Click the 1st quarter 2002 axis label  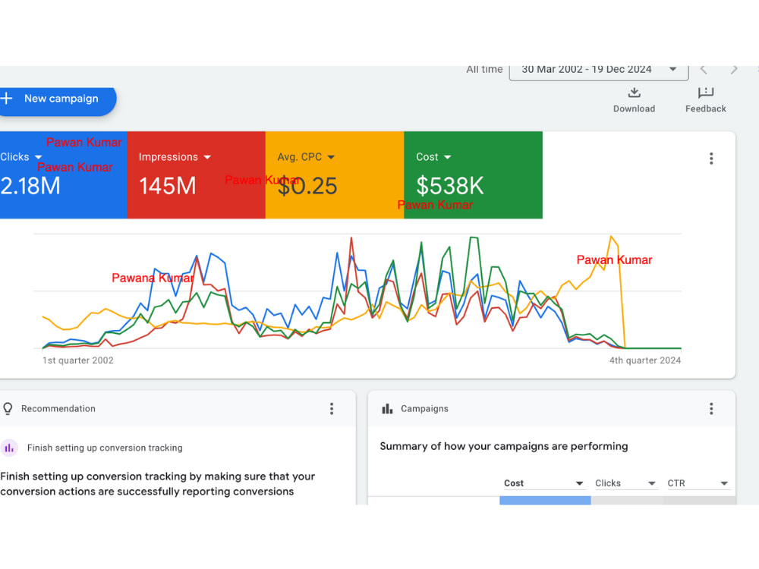(78, 360)
